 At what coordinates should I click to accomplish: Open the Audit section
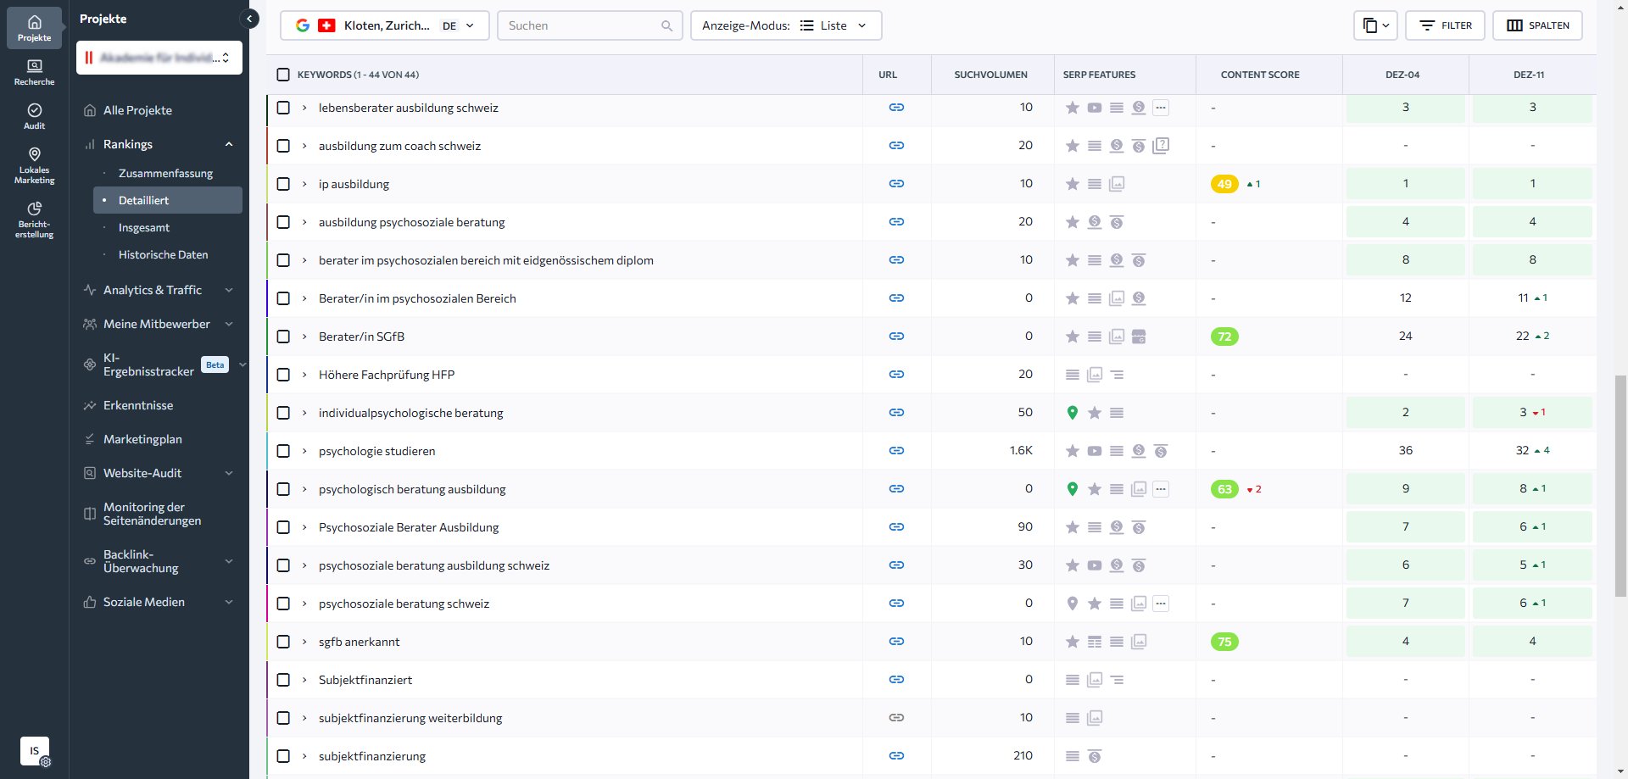click(34, 116)
